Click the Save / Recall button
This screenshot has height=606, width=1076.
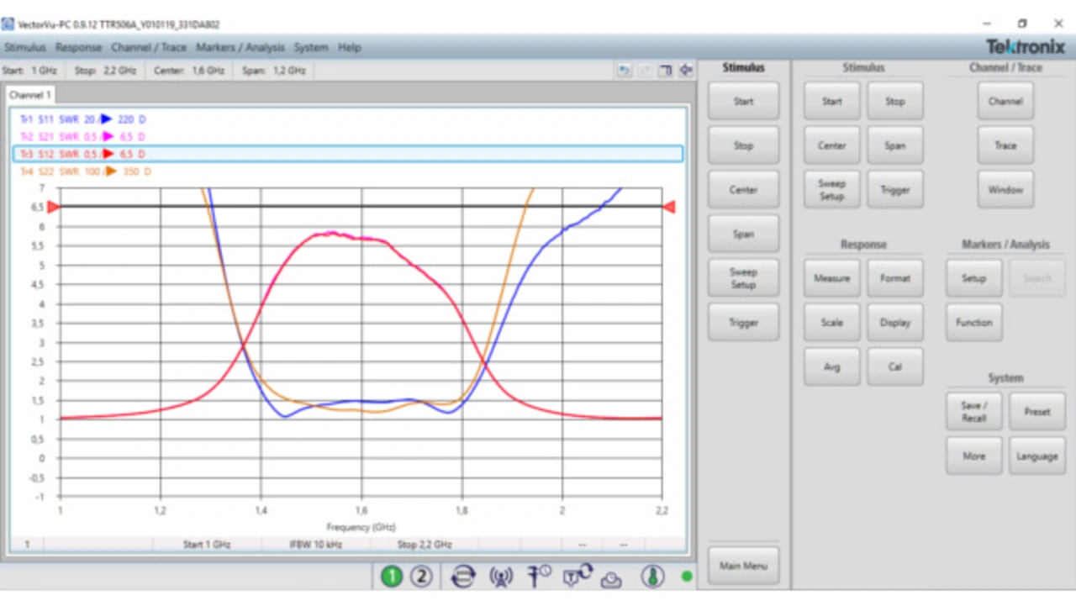(973, 412)
